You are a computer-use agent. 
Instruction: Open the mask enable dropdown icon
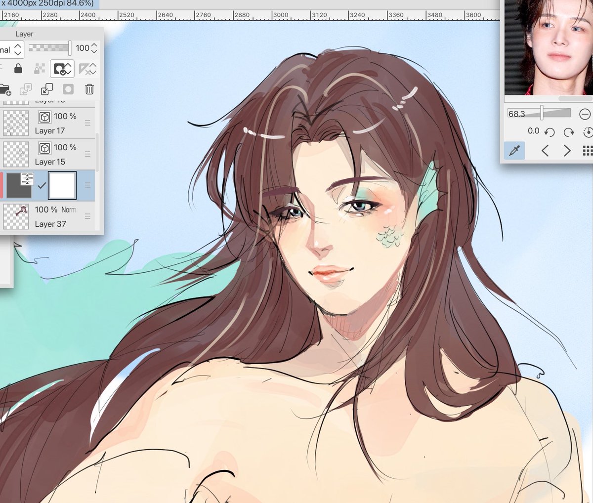[x=63, y=69]
